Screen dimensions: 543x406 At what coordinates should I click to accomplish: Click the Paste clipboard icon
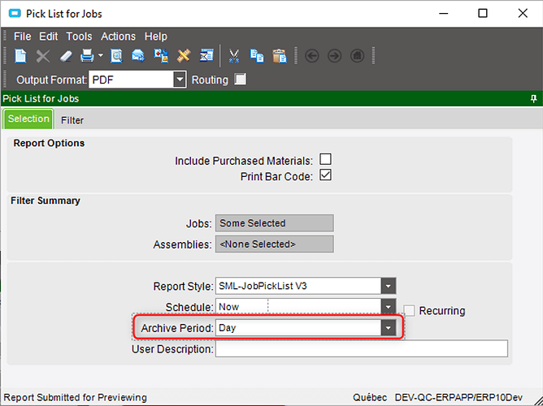point(280,56)
